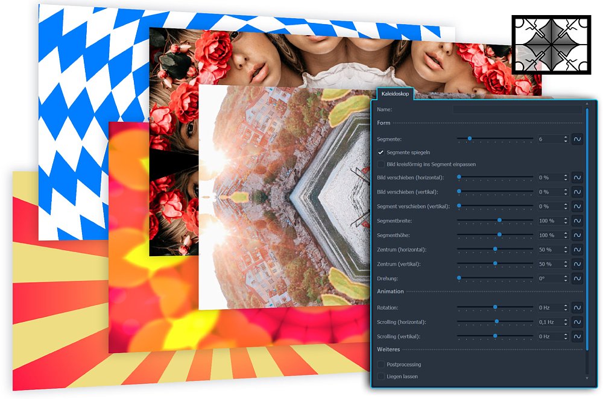Image resolution: width=603 pixels, height=399 pixels.
Task: Click the scrollbar up arrow in panel
Action: point(587,104)
